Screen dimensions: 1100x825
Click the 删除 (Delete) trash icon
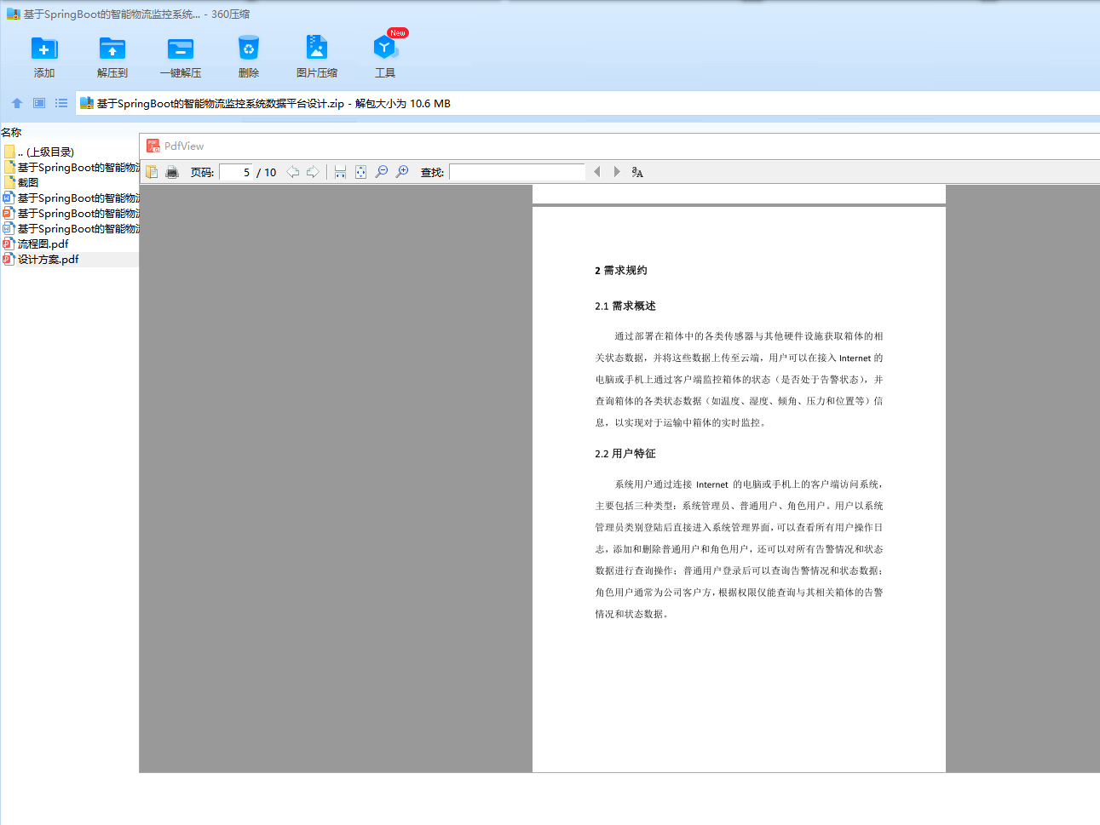249,49
